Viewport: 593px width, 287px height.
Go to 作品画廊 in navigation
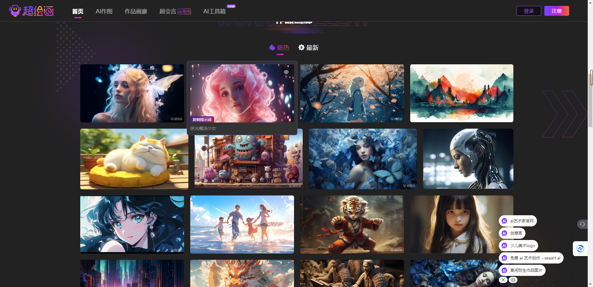(136, 11)
